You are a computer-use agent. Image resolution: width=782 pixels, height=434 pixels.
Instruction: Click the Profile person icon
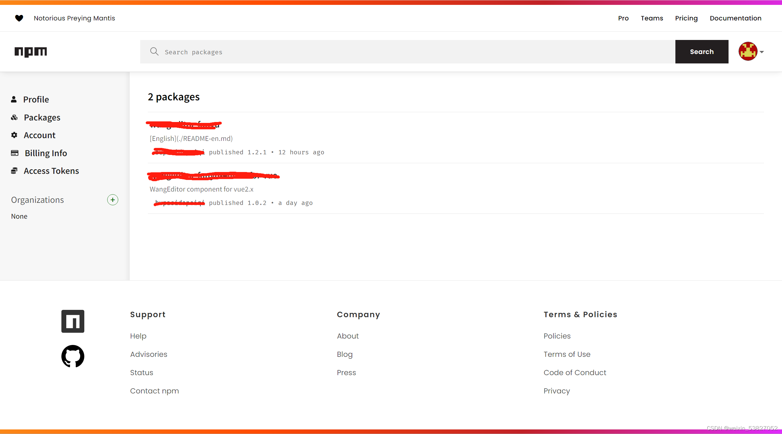coord(14,99)
